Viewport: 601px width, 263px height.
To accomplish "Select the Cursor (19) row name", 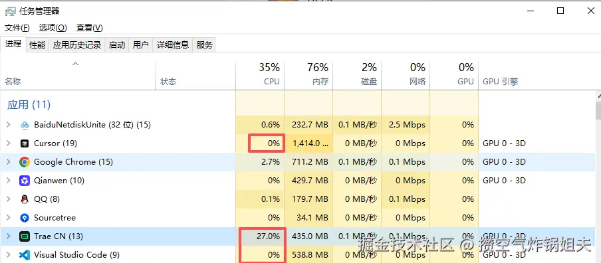I will point(56,143).
